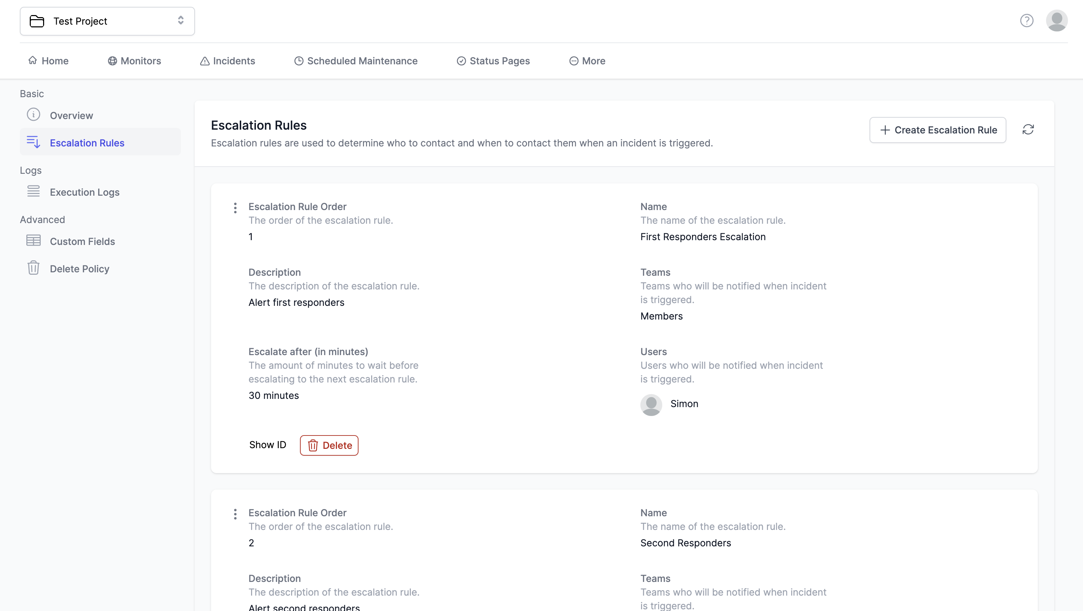Open Execution Logs in the sidebar
This screenshot has width=1083, height=611.
[x=101, y=192]
